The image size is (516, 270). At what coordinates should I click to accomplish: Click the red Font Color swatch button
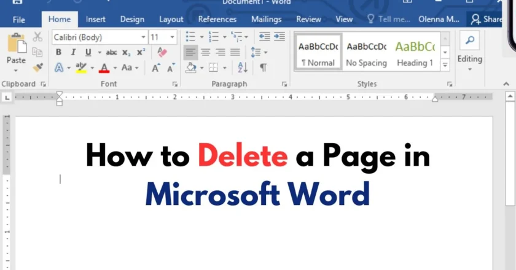104,67
